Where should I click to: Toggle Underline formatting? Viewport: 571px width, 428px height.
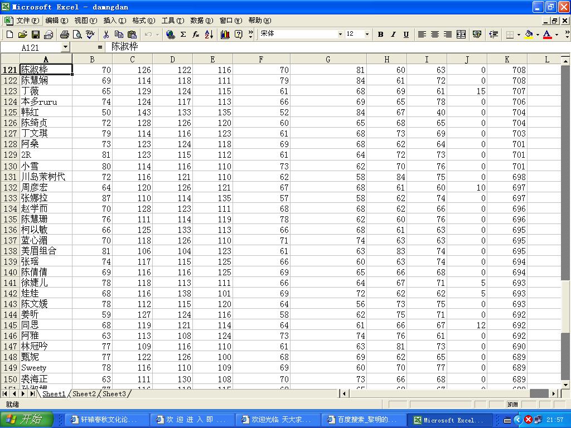coord(406,35)
